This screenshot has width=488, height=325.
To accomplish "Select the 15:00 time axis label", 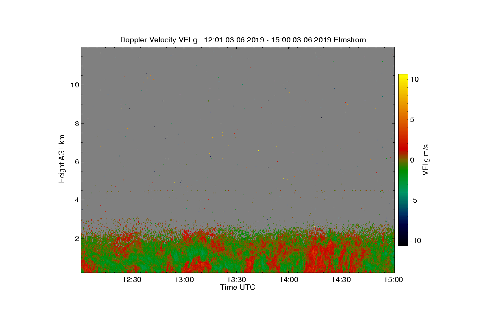I will (394, 279).
